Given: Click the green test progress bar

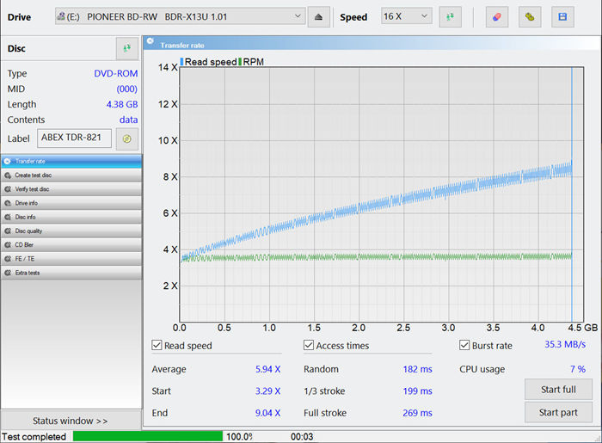Looking at the screenshot, I should click(147, 436).
